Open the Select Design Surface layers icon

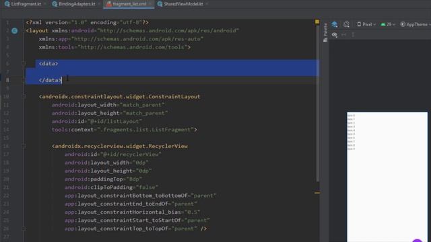coord(335,24)
